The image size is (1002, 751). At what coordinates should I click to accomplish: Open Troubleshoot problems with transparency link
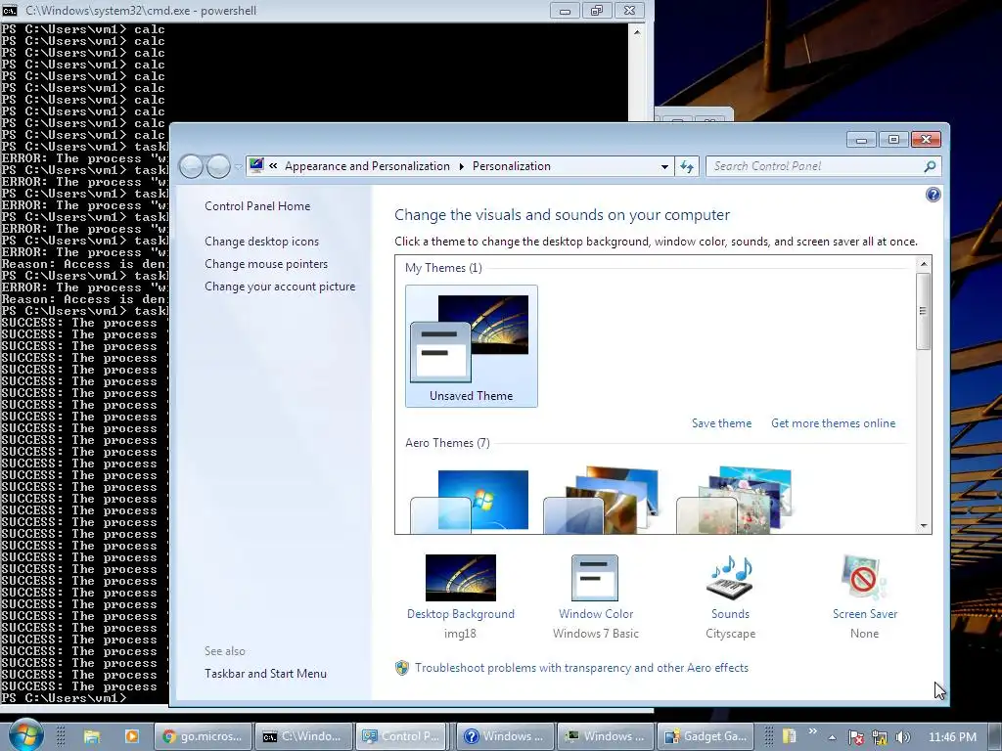tap(581, 667)
